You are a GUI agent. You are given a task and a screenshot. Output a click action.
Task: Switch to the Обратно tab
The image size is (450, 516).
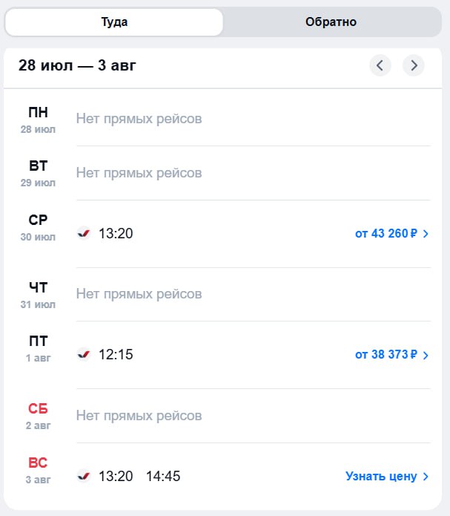tap(331, 22)
